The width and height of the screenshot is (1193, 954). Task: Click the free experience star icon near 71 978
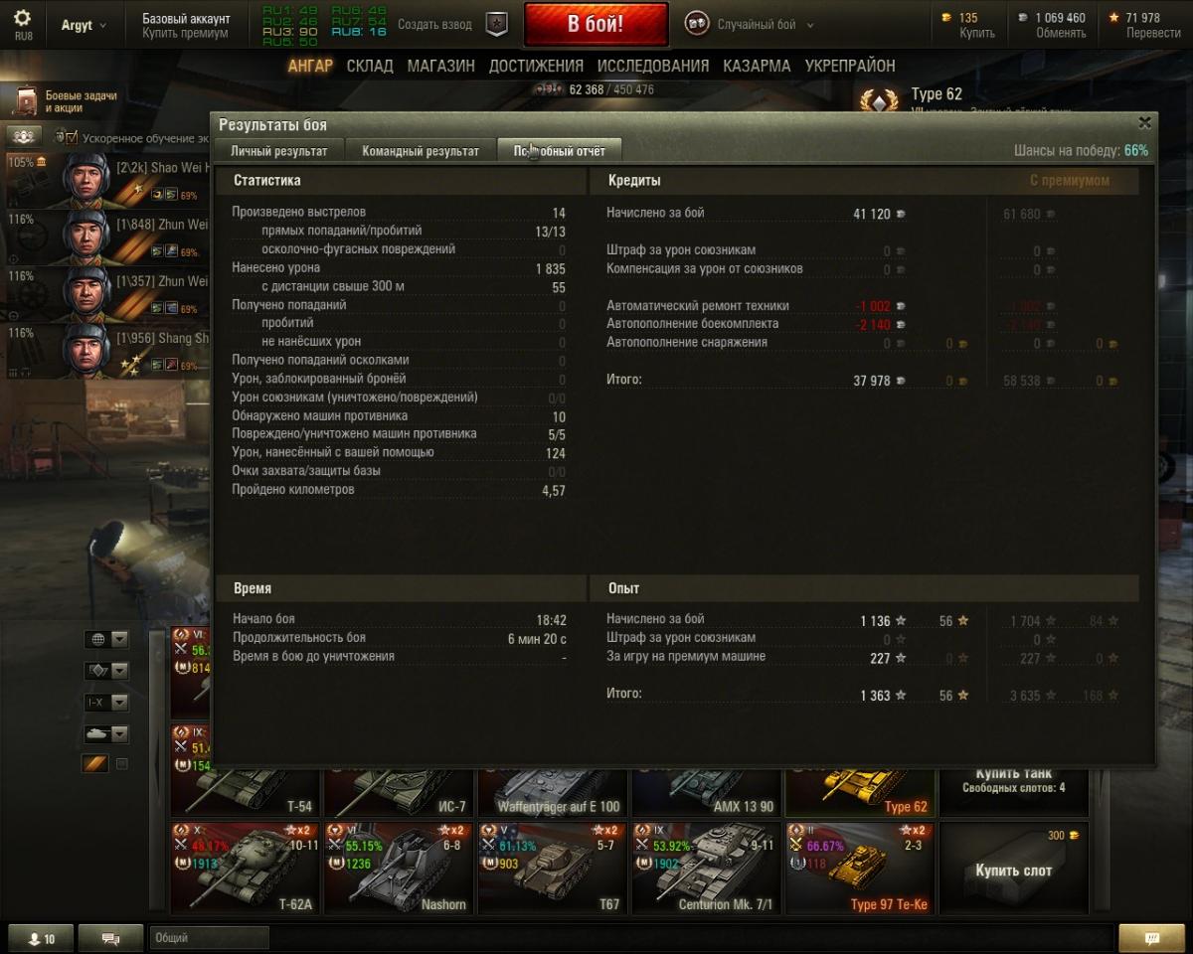coord(1114,18)
